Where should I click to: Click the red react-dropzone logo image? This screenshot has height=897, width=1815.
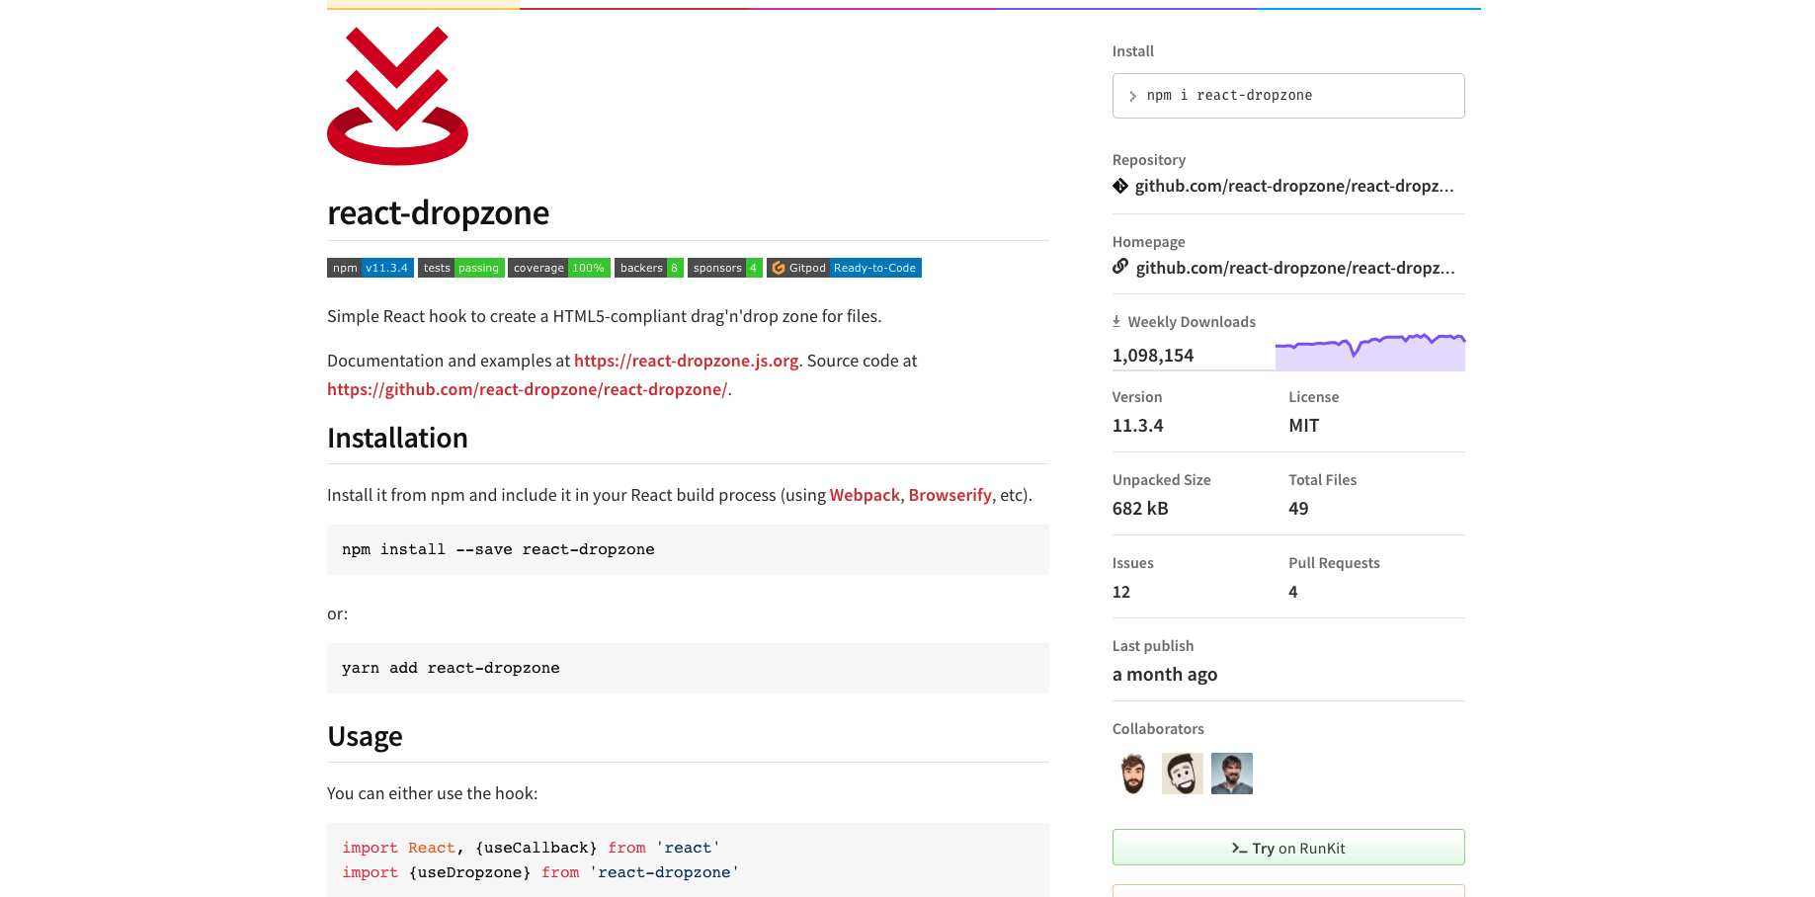point(397,96)
